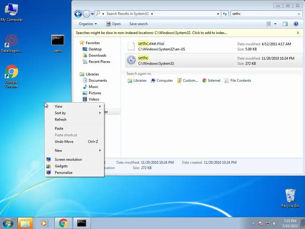Image resolution: width=305 pixels, height=229 pixels.
Task: Choose Refresh from context menu
Action: 74,120
